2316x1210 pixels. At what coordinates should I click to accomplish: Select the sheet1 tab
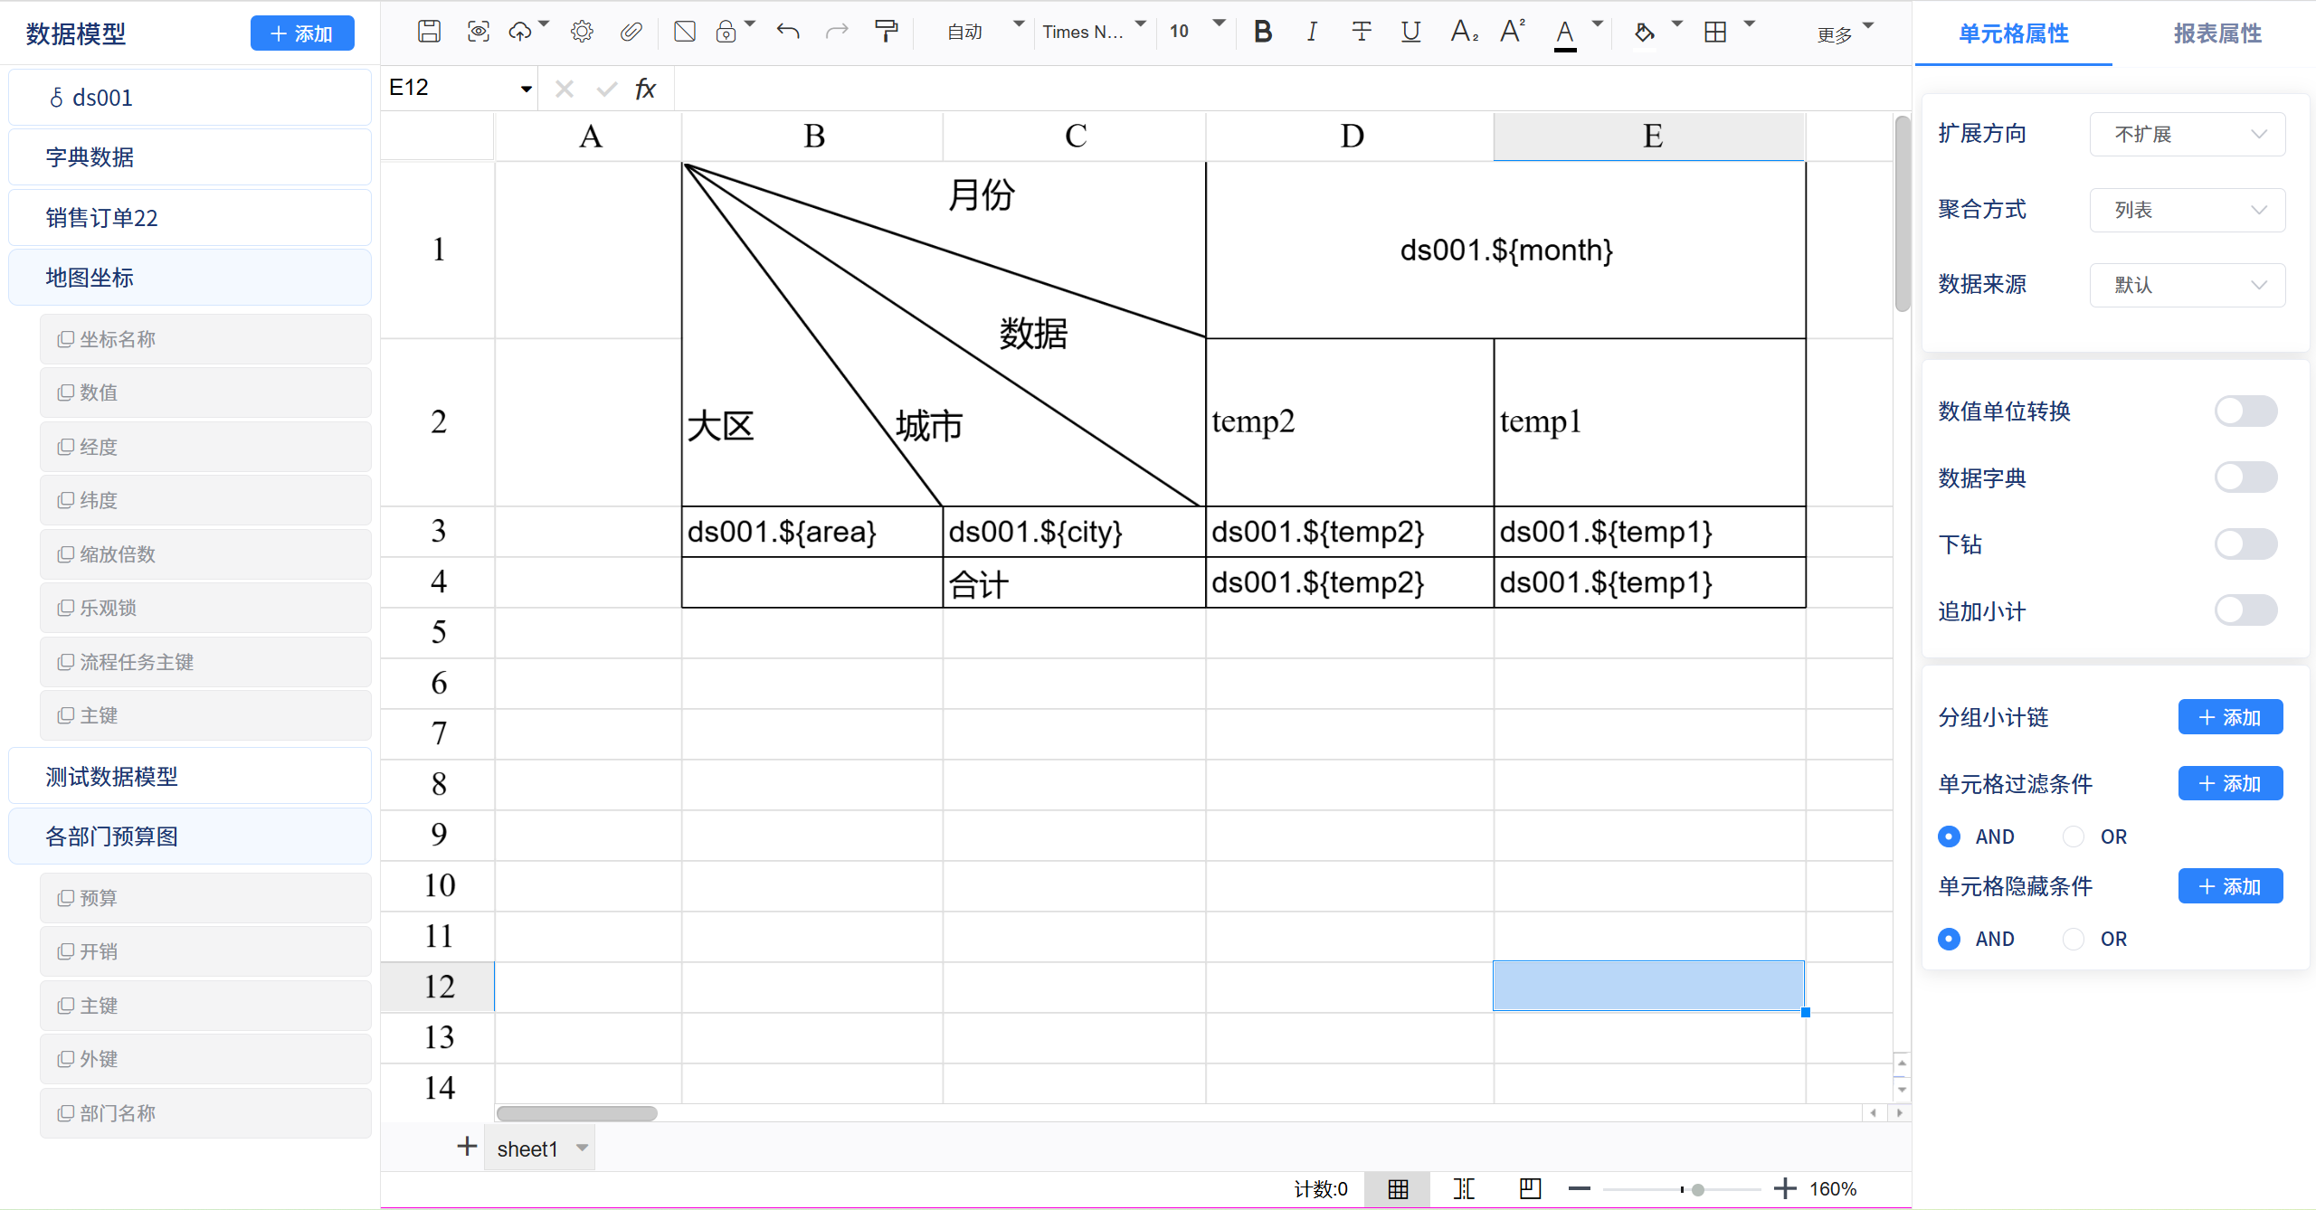click(527, 1149)
